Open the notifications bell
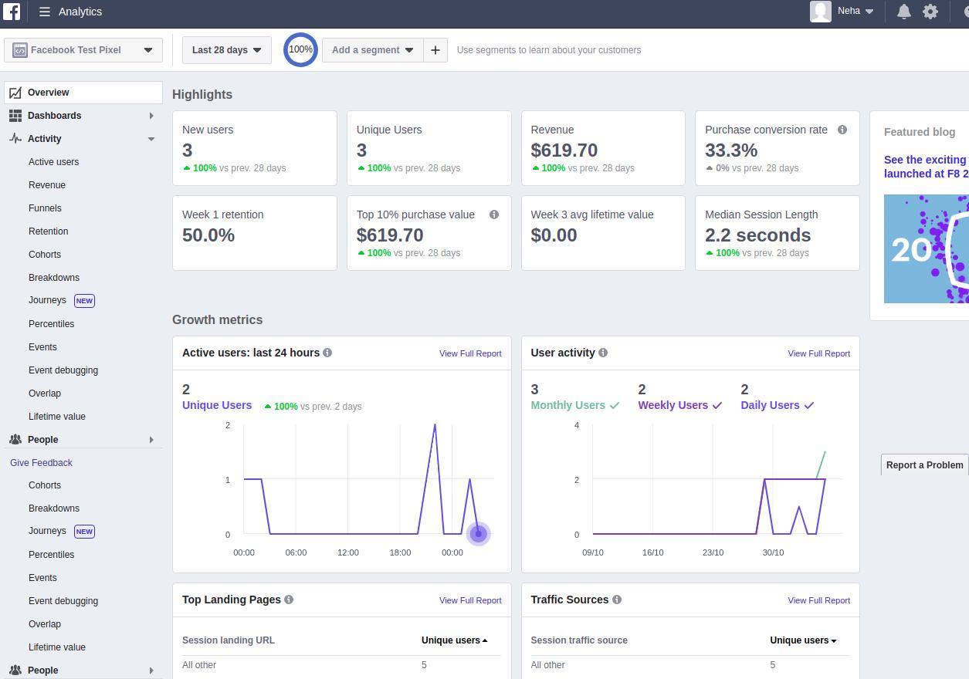The height and width of the screenshot is (679, 969). coord(903,12)
